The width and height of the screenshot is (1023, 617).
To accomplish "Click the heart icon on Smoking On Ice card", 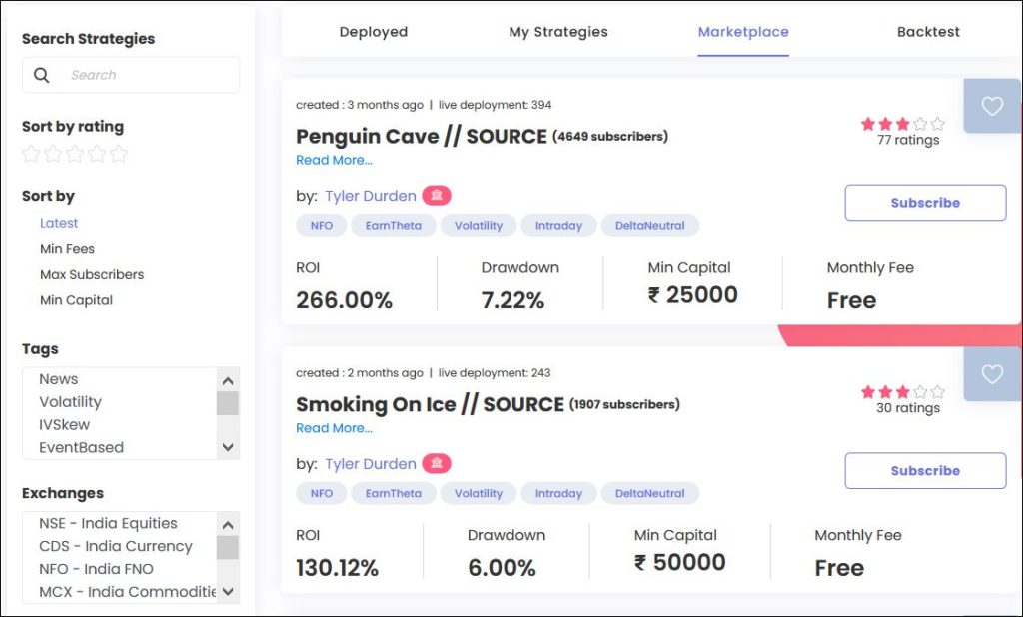I will point(991,374).
